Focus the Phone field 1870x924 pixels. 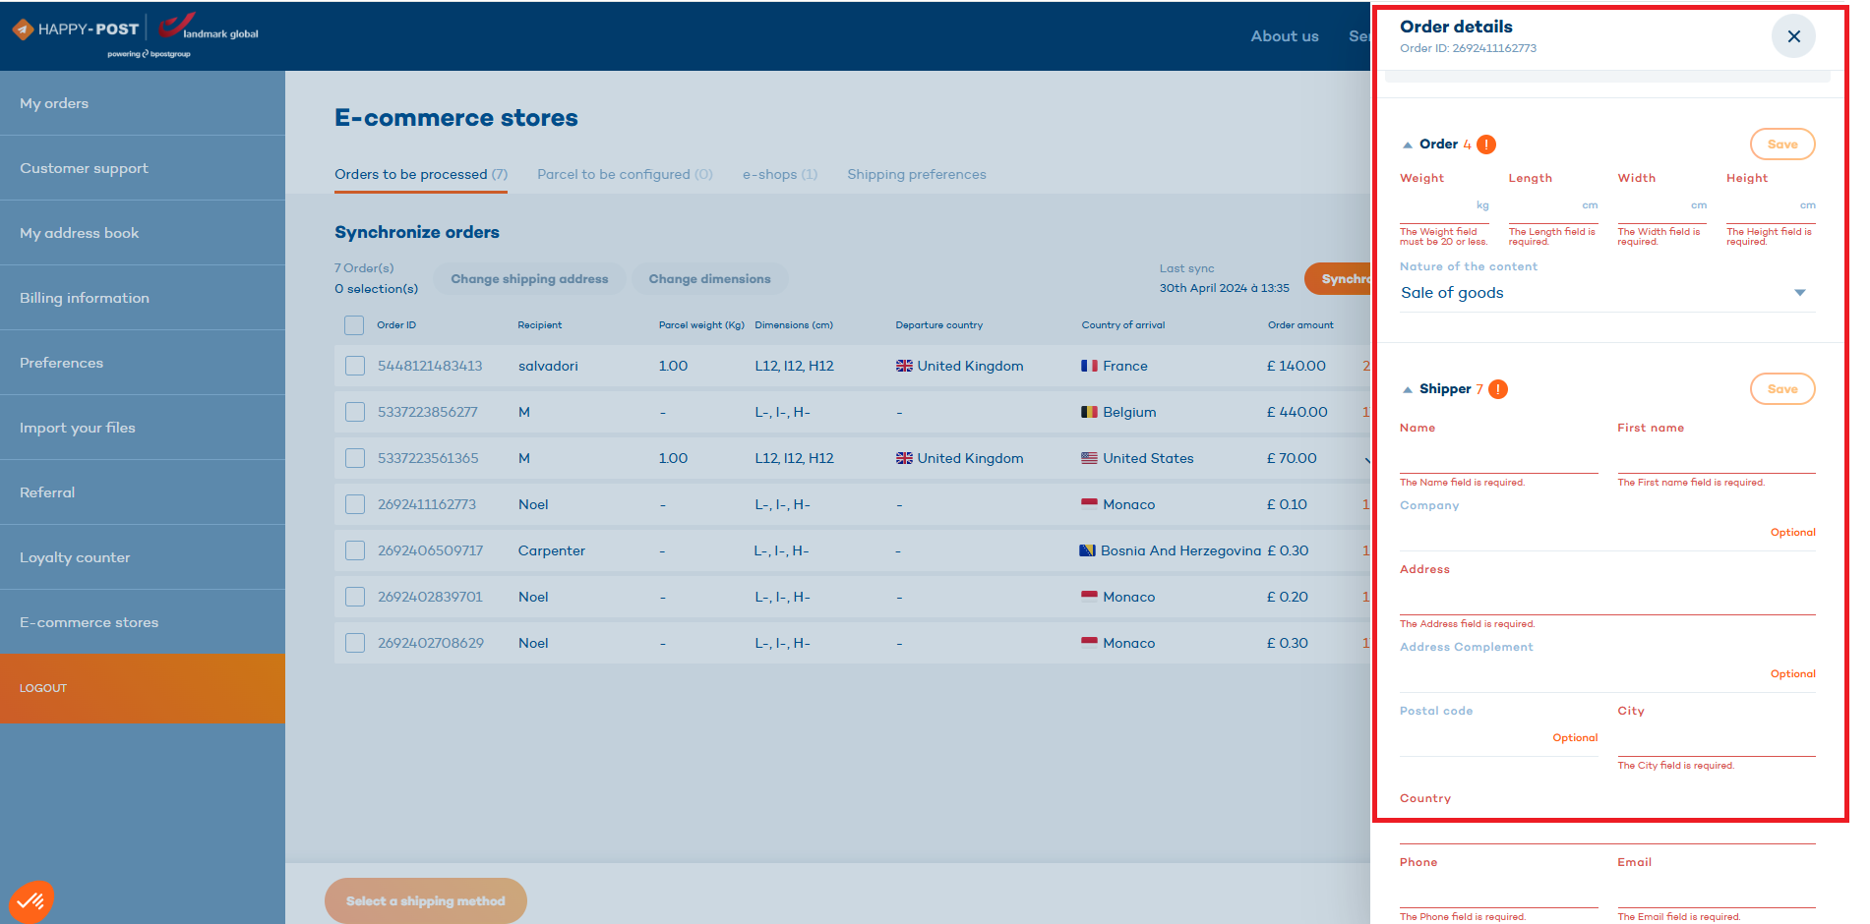(x=1499, y=891)
